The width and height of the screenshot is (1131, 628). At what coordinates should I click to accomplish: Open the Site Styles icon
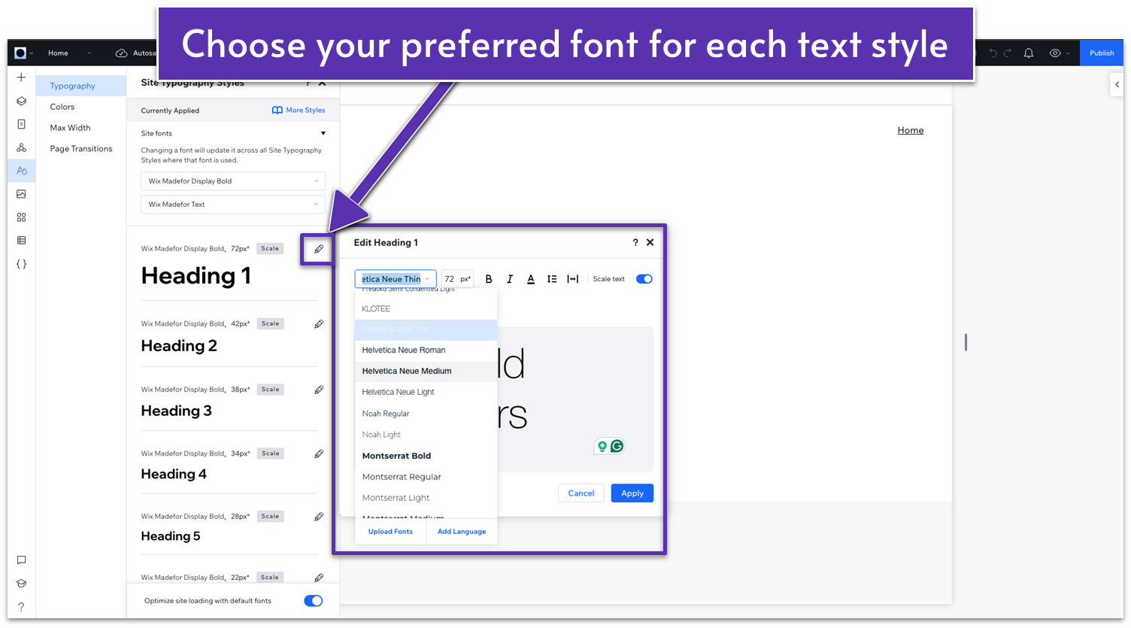tap(21, 171)
